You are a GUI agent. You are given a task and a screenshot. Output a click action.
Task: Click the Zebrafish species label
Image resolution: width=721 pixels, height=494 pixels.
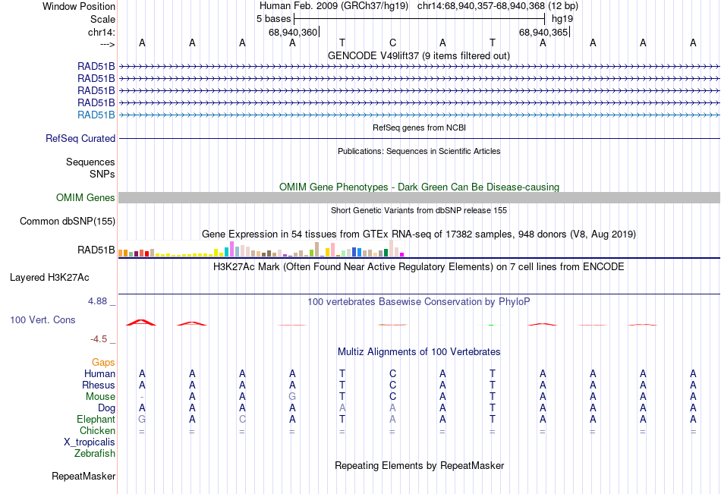pos(95,453)
